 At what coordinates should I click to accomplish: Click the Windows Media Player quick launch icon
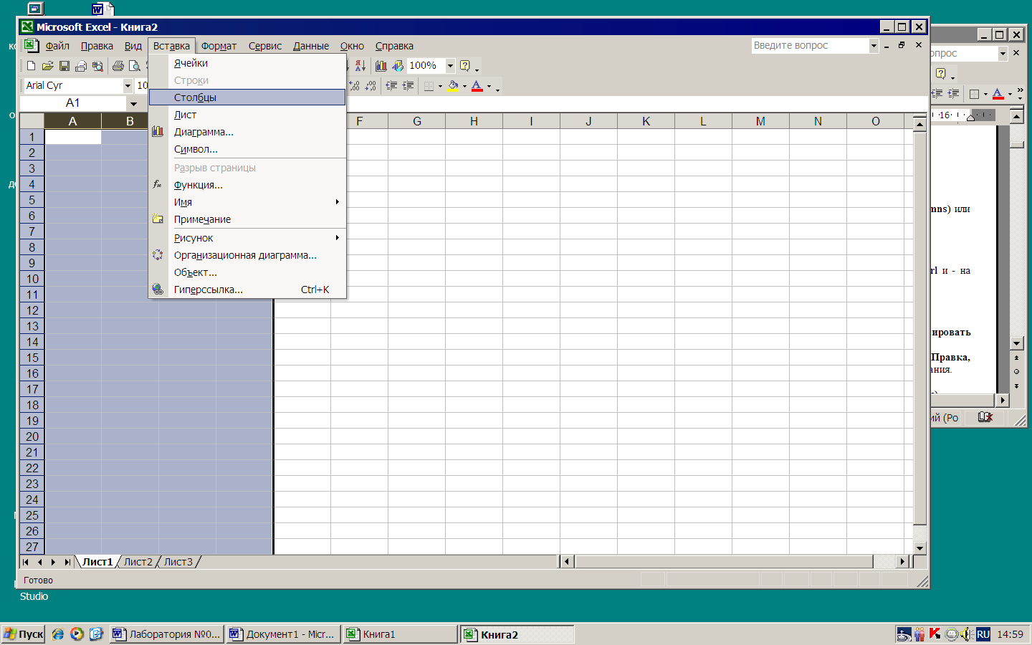(77, 634)
